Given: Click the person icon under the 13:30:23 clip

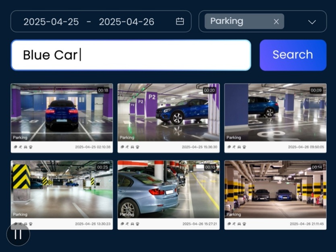Looking at the screenshot, I should pyautogui.click(x=21, y=224).
